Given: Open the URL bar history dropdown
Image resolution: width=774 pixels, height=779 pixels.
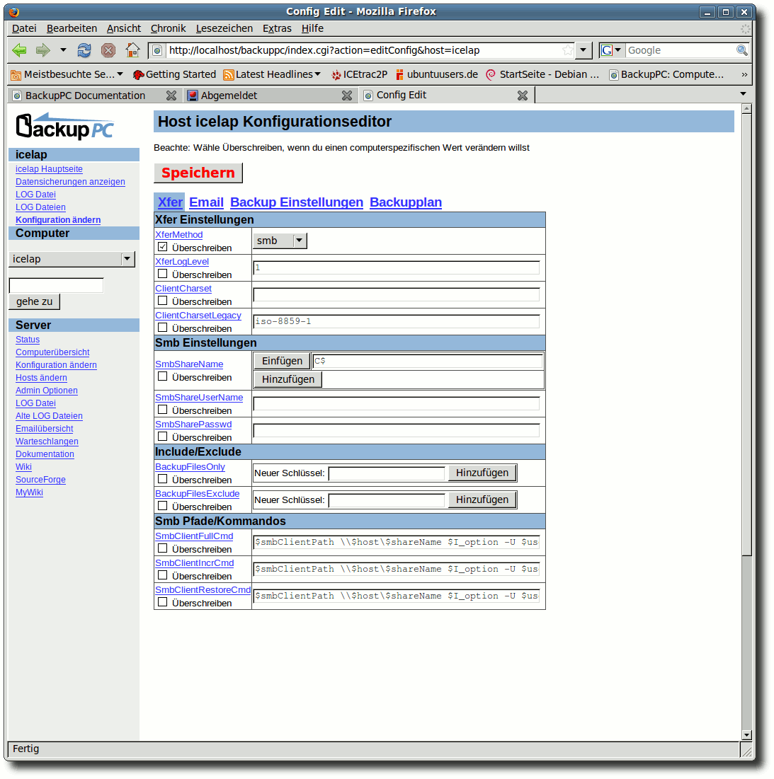Looking at the screenshot, I should (x=583, y=50).
